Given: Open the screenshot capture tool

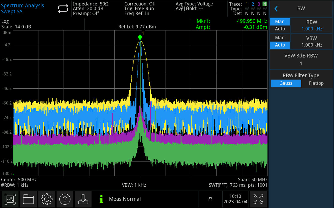Looking at the screenshot, I should 10,199.
